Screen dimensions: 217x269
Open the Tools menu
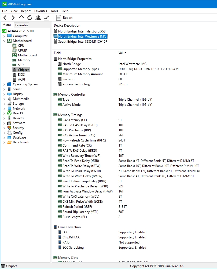[54, 11]
